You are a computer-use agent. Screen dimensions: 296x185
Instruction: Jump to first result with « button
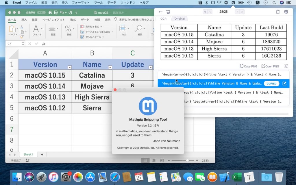coord(205,12)
